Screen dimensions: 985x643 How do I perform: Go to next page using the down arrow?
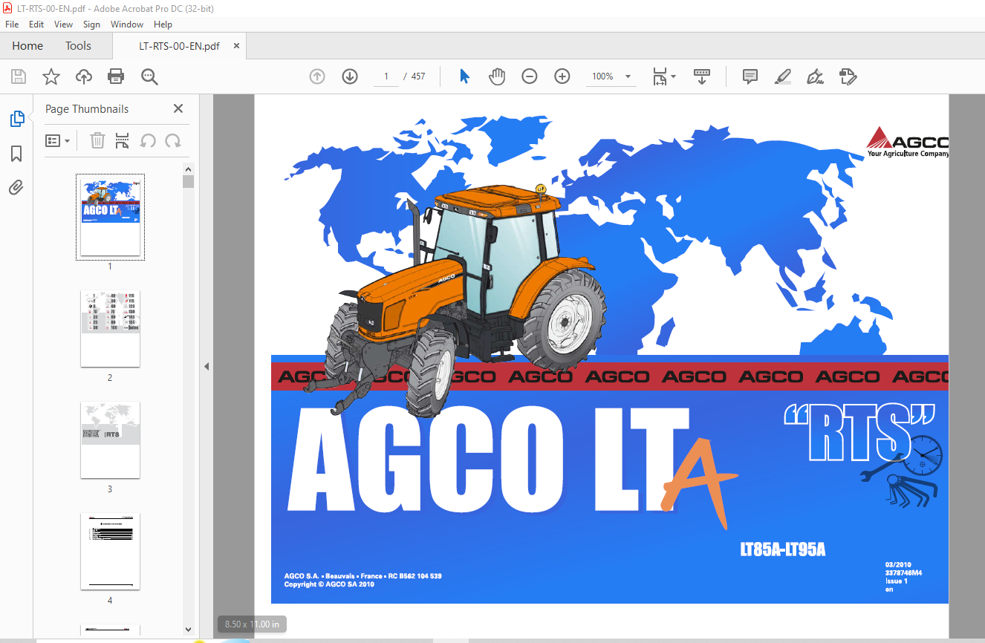350,76
